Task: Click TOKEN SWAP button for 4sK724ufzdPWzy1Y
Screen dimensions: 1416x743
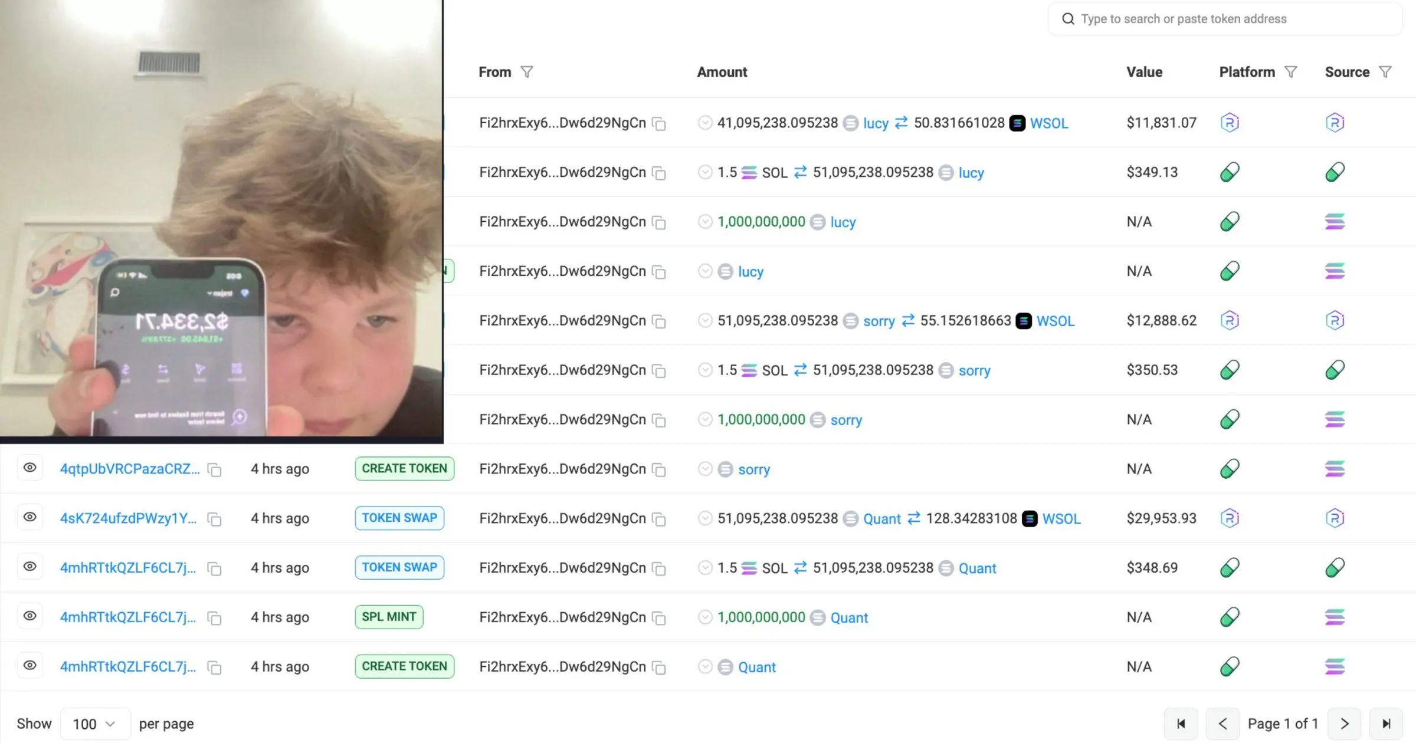Action: 399,518
